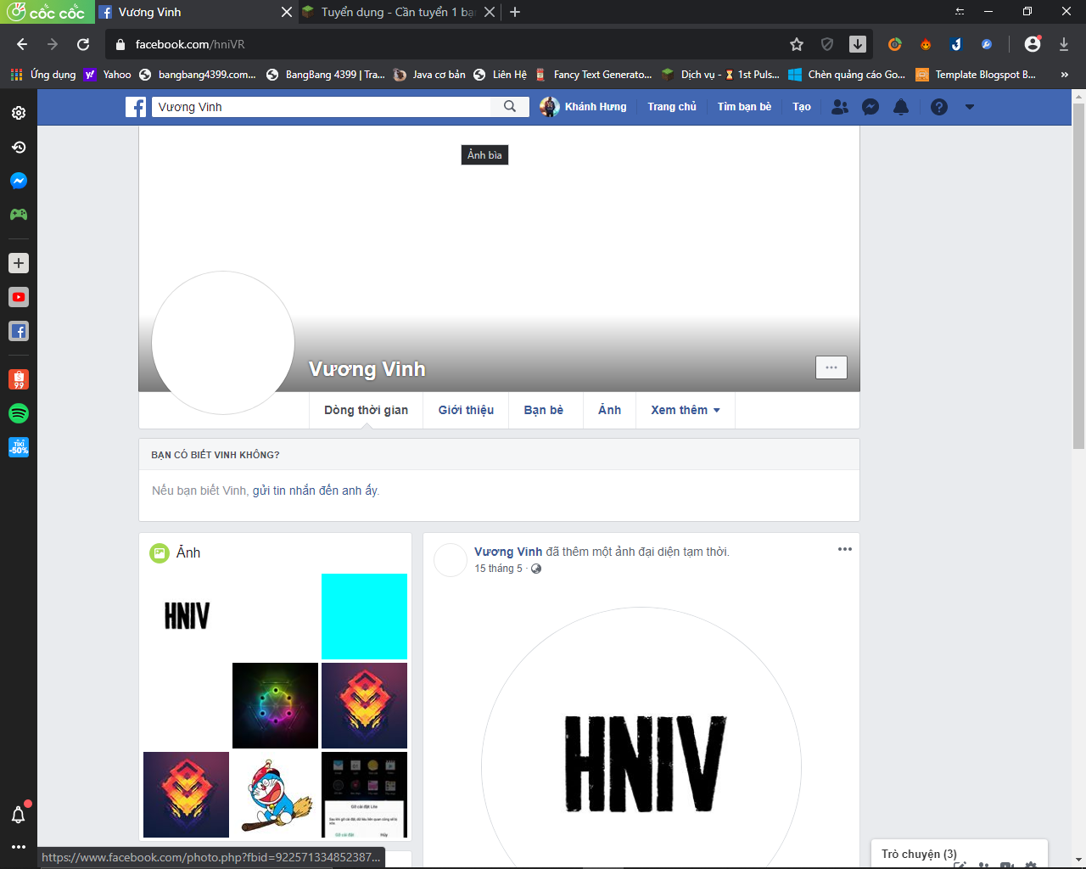Click the flame extension icon
1086x869 pixels.
926,44
